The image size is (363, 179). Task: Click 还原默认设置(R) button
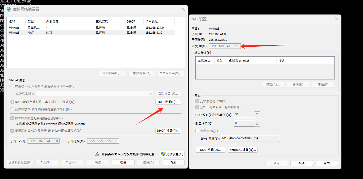click(x=20, y=162)
